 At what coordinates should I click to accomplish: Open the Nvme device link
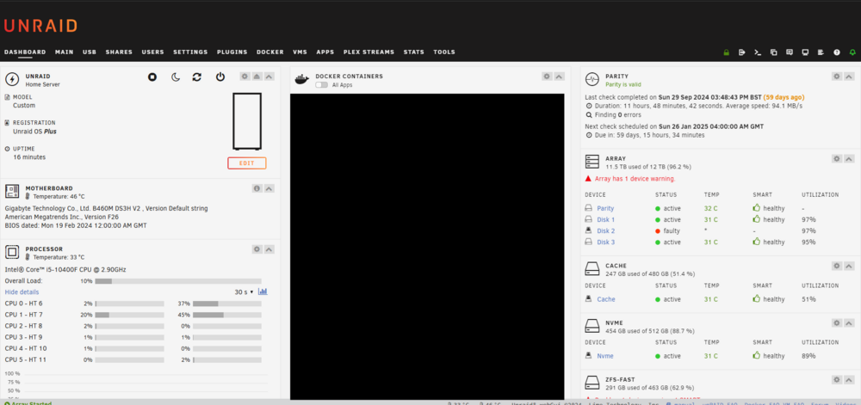(x=605, y=356)
